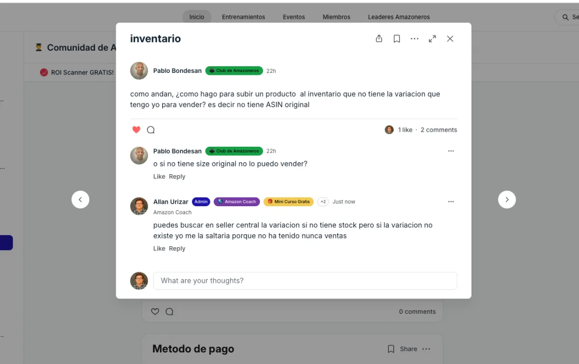The height and width of the screenshot is (364, 579).
Task: Expand the post to full screen
Action: click(x=432, y=39)
